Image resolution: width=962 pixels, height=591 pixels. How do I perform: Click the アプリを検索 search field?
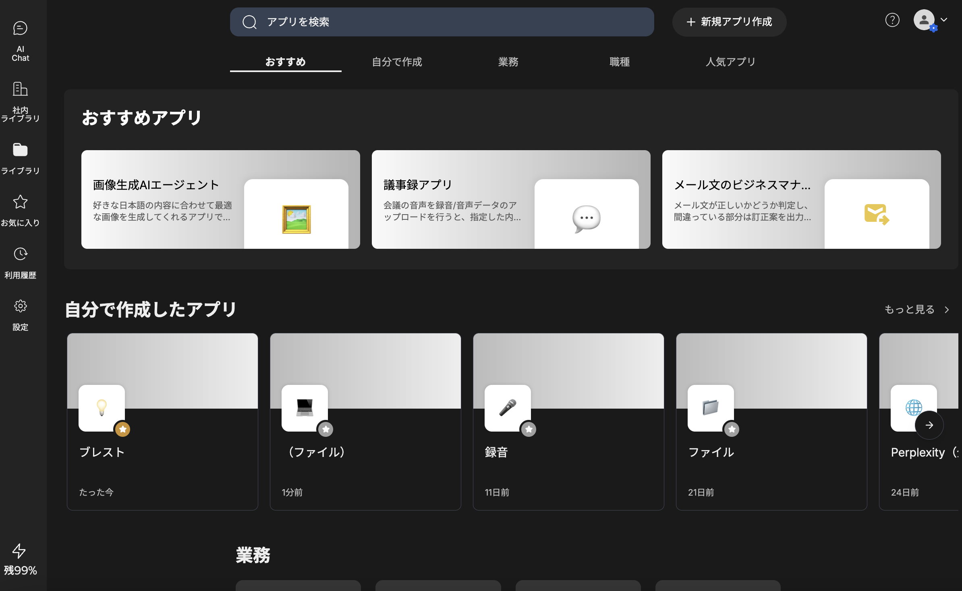[442, 22]
